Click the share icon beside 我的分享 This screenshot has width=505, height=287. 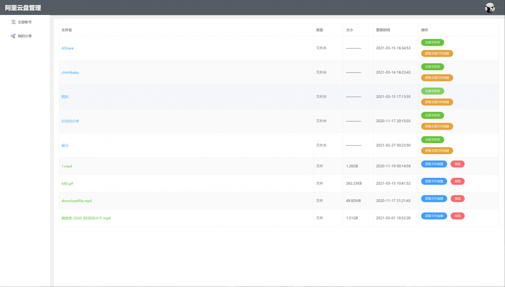[x=13, y=36]
